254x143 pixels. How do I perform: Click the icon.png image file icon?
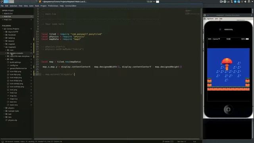click(x=8, y=90)
